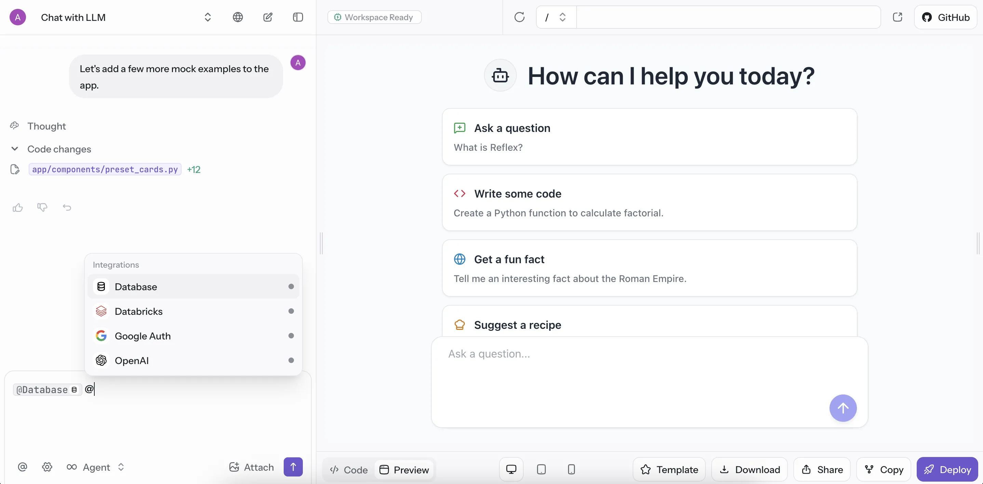Open preview in new window icon

click(897, 17)
